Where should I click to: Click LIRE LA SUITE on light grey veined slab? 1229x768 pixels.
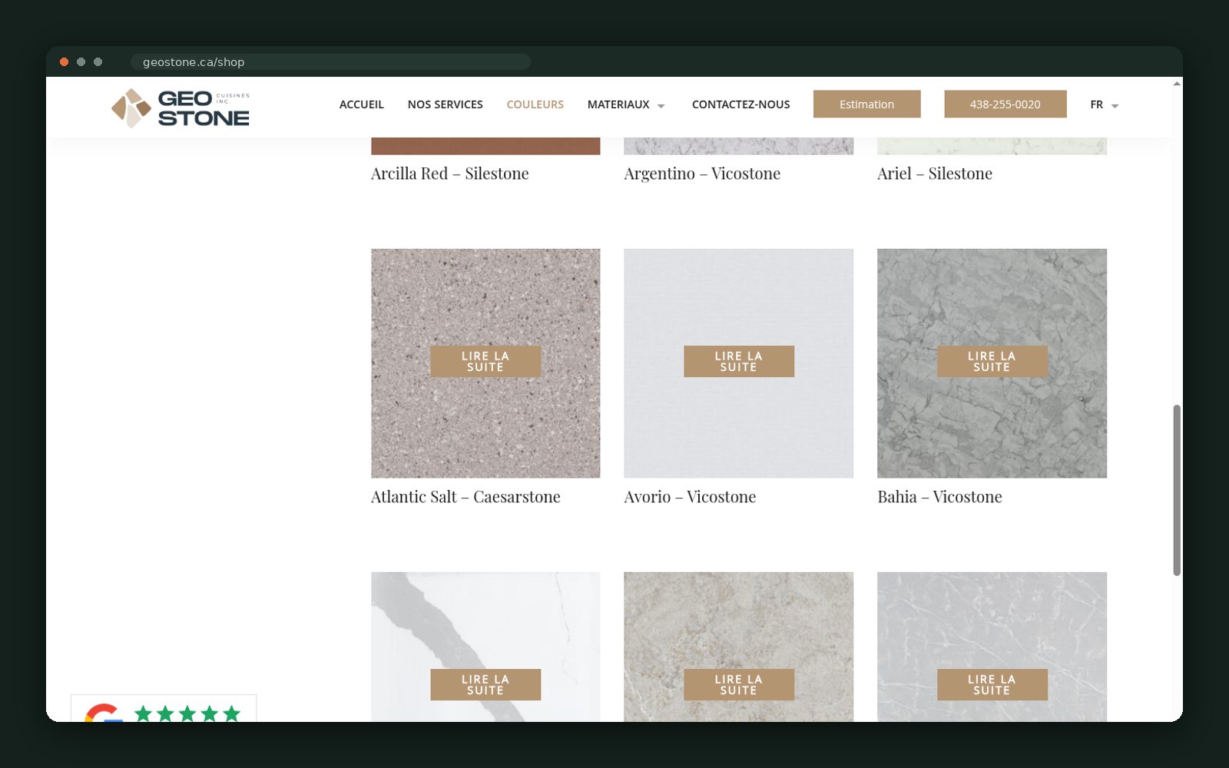pyautogui.click(x=992, y=685)
